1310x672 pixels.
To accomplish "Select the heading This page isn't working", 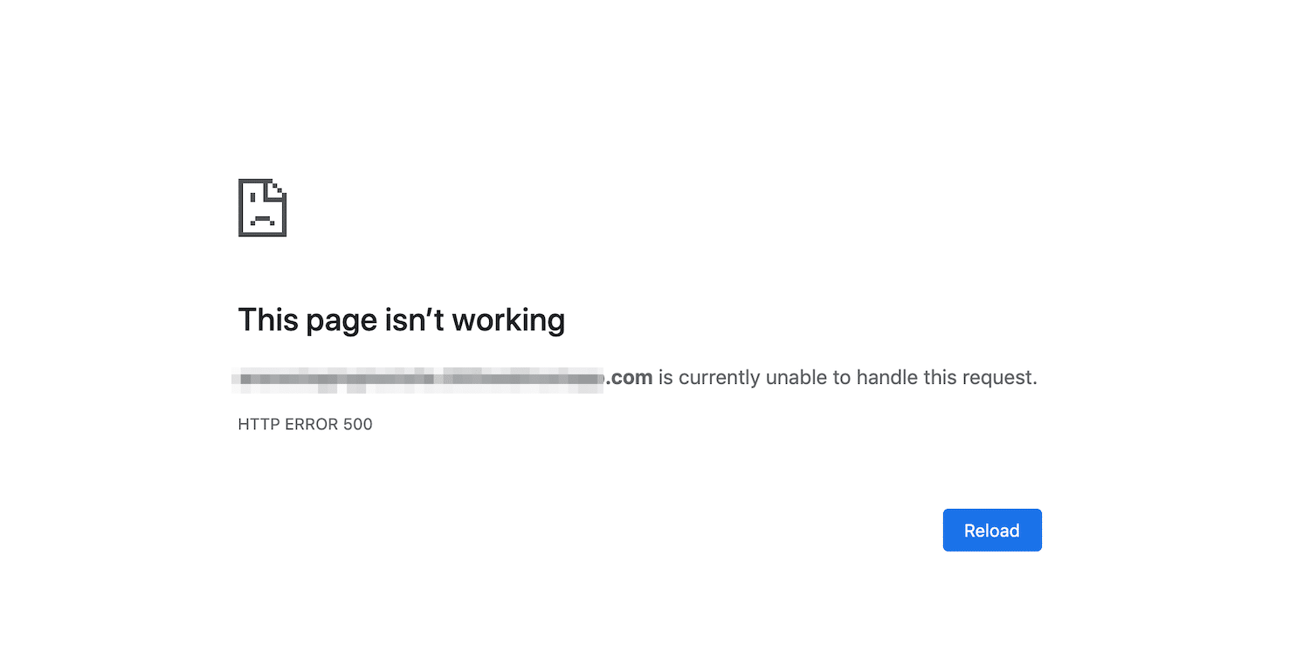I will (401, 319).
